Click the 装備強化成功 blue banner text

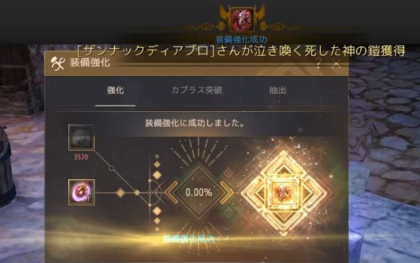[241, 39]
